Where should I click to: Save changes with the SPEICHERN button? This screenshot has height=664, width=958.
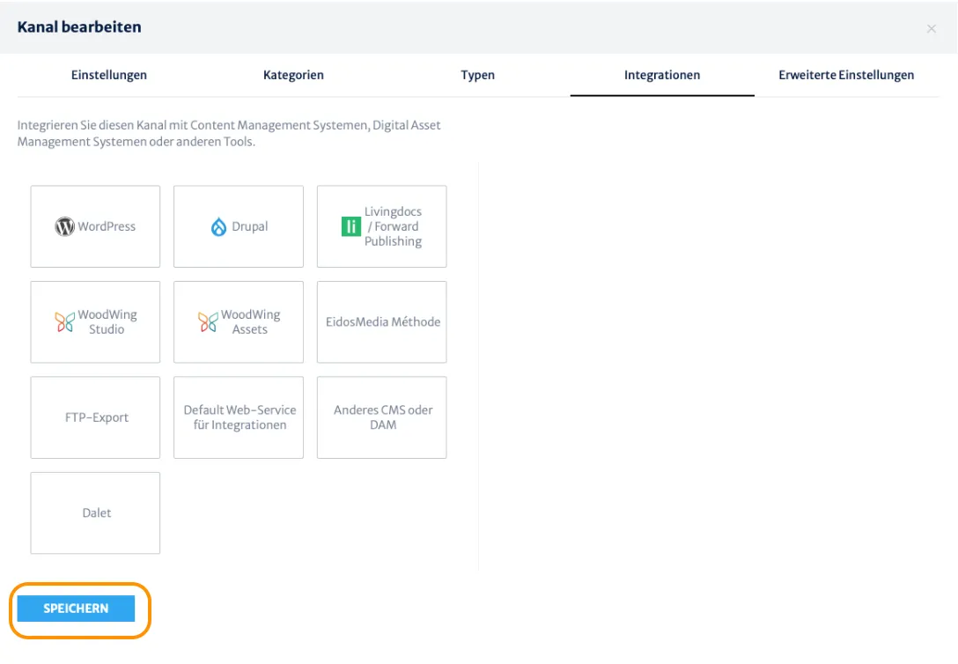76,609
